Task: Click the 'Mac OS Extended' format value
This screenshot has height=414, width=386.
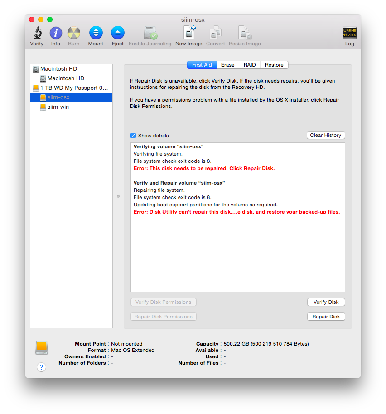Action: [133, 350]
